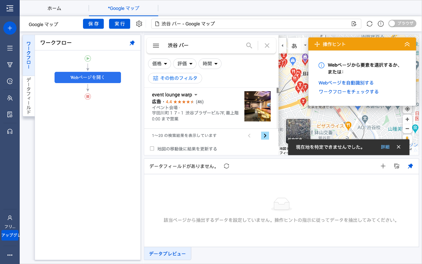
Task: Click the search field containing 渋谷 バー
Action: coord(204,45)
